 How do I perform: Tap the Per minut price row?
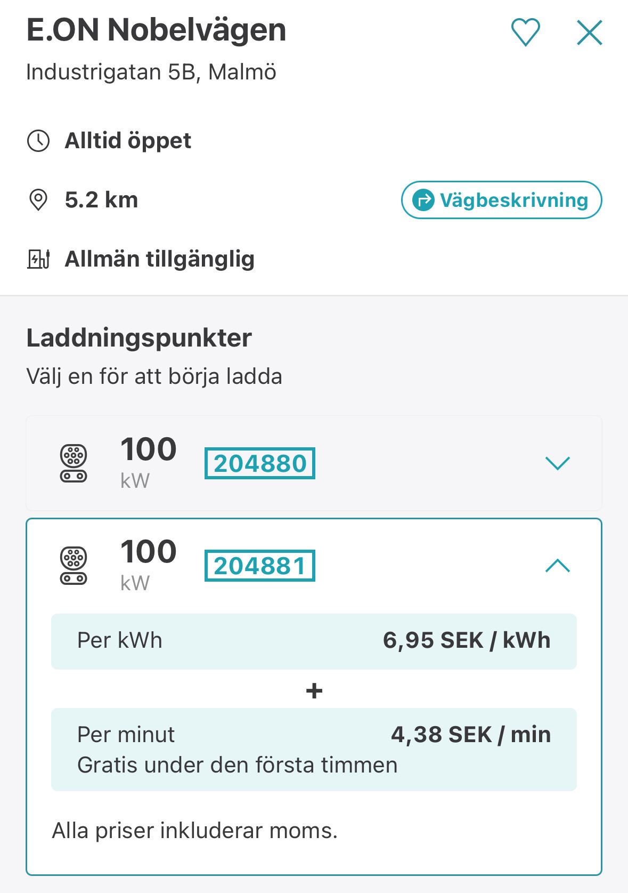click(314, 750)
